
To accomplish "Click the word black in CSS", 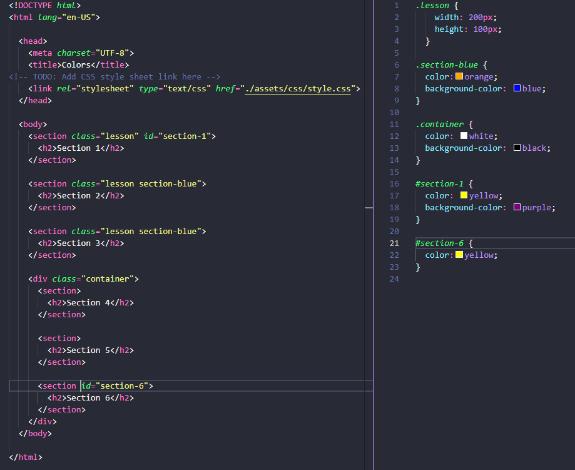I will click(x=534, y=148).
